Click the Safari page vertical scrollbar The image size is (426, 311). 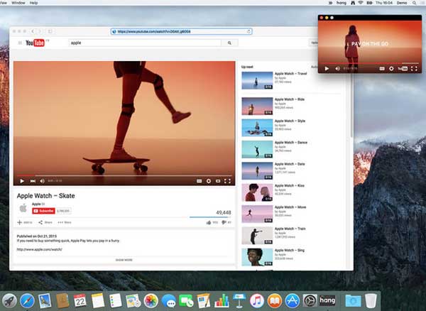351,106
